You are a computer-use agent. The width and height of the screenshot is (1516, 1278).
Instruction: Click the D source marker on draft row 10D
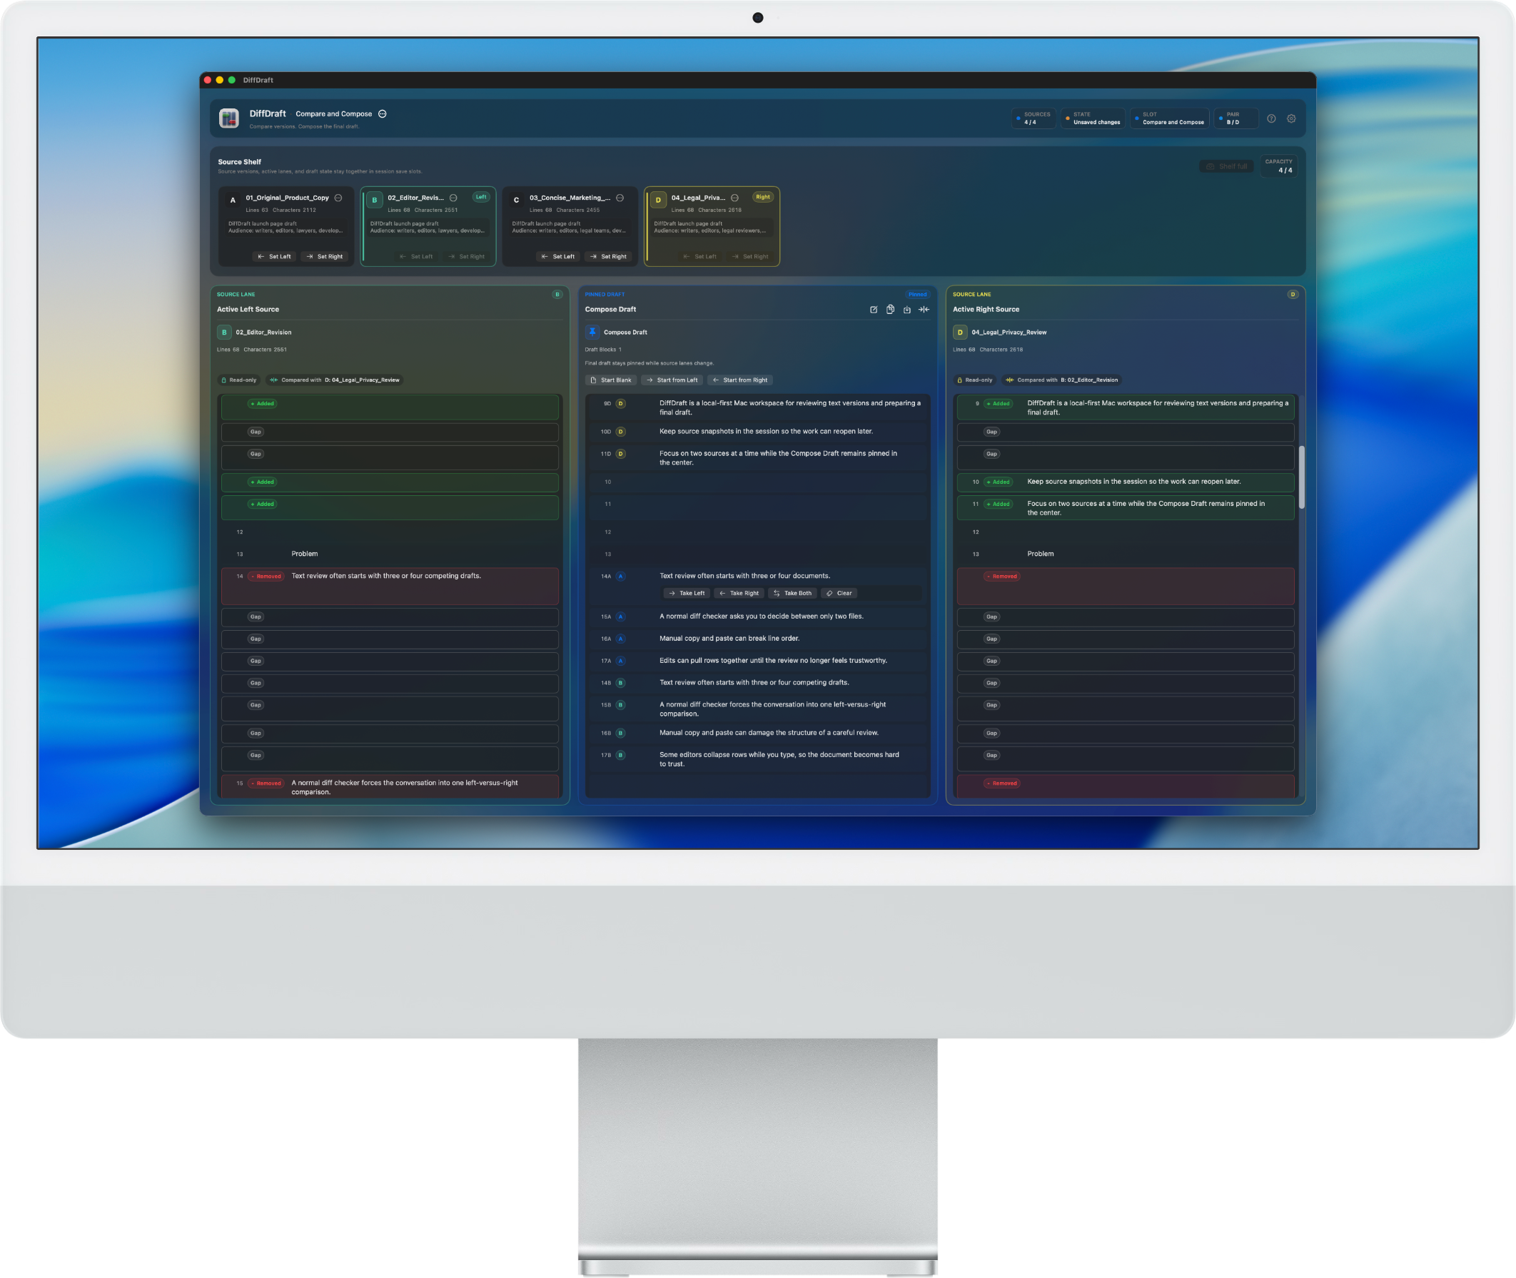click(x=621, y=432)
